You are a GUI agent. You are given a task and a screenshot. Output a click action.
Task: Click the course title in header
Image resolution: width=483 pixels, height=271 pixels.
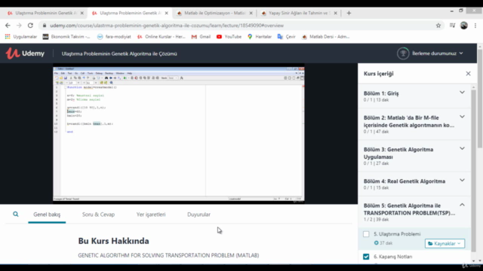(x=119, y=53)
